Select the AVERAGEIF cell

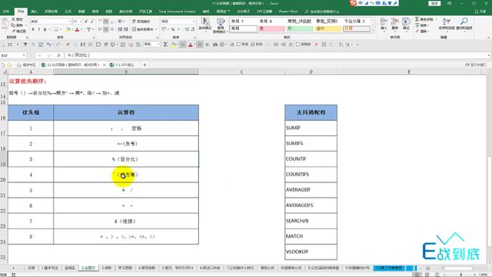tap(310, 190)
